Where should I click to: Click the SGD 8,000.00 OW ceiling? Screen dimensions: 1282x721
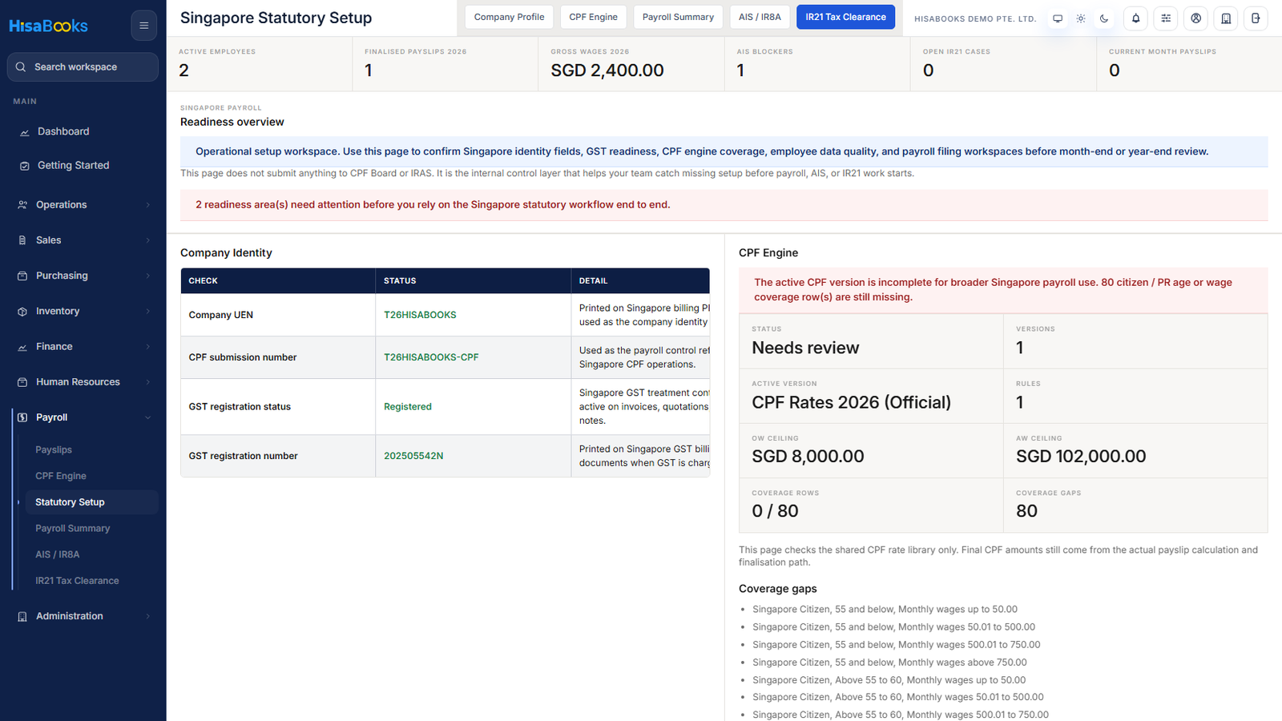(808, 457)
